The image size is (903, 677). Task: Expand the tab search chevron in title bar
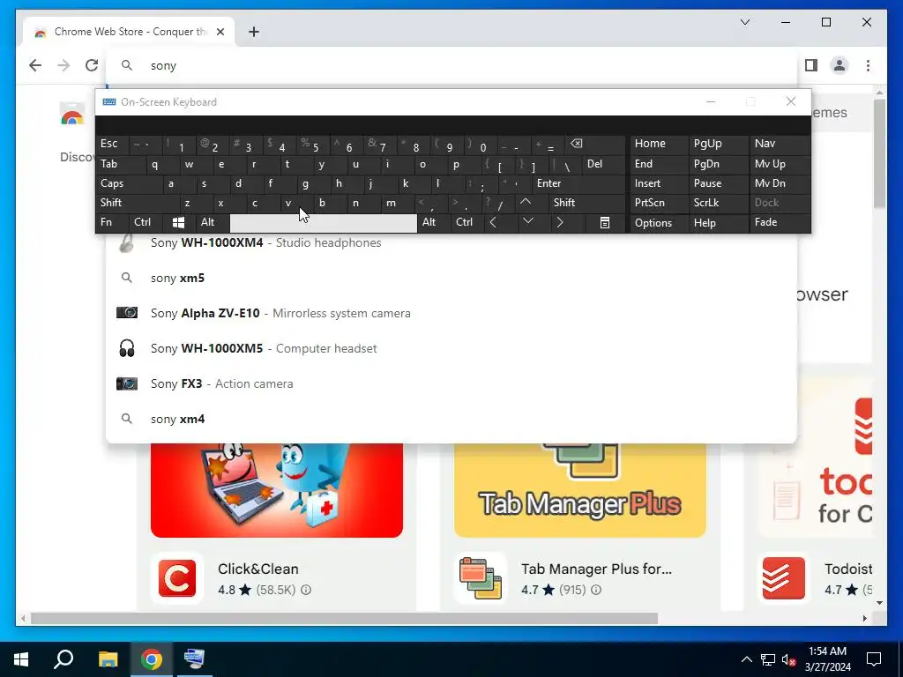(x=745, y=22)
